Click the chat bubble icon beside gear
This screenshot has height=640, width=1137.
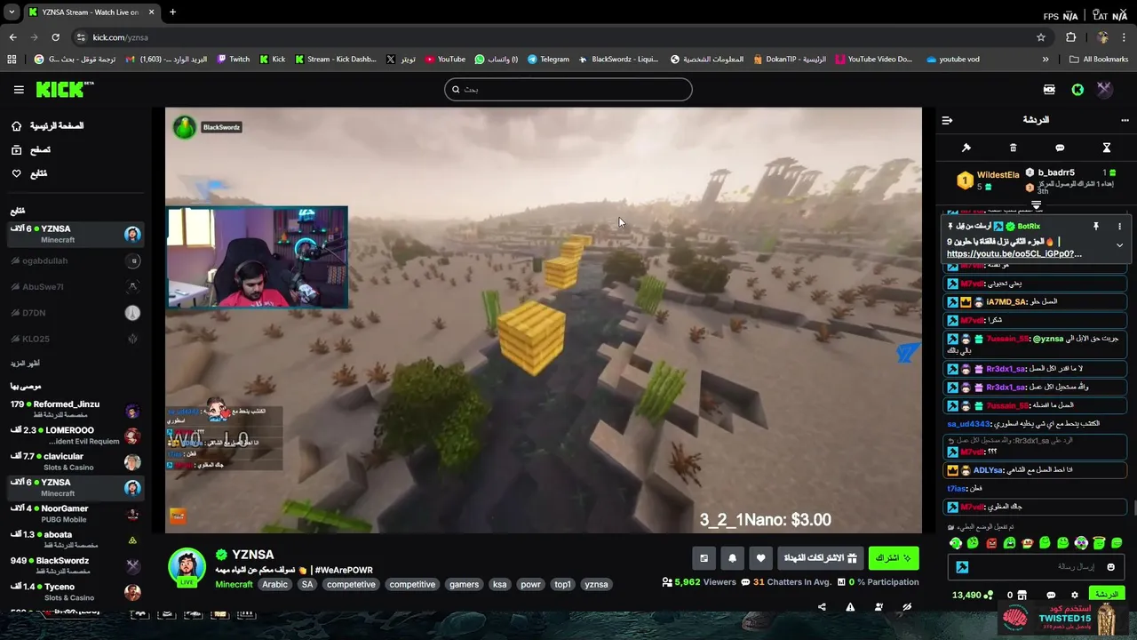tap(1051, 595)
